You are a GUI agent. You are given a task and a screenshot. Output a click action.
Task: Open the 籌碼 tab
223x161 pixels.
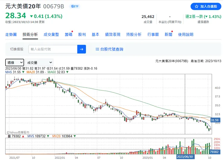coord(68,35)
